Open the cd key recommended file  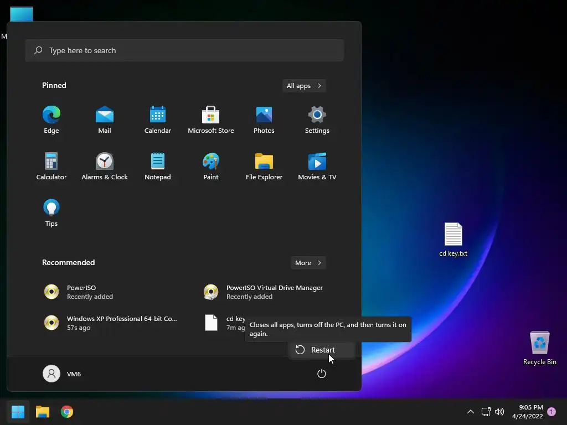coord(224,323)
